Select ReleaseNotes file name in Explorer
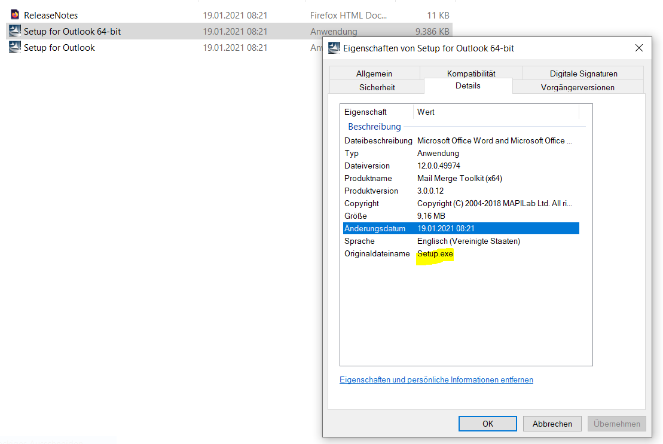Screen dimensions: 663x444 [51, 15]
